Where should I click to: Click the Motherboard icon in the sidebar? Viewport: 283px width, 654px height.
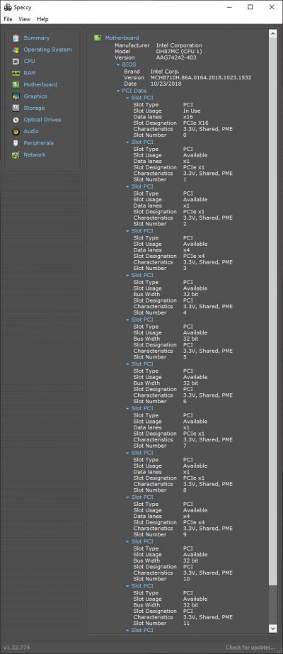pos(16,84)
